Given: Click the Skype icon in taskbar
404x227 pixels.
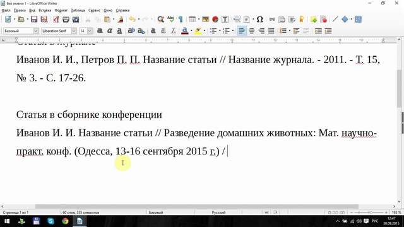Looking at the screenshot, I should pyautogui.click(x=50, y=221).
